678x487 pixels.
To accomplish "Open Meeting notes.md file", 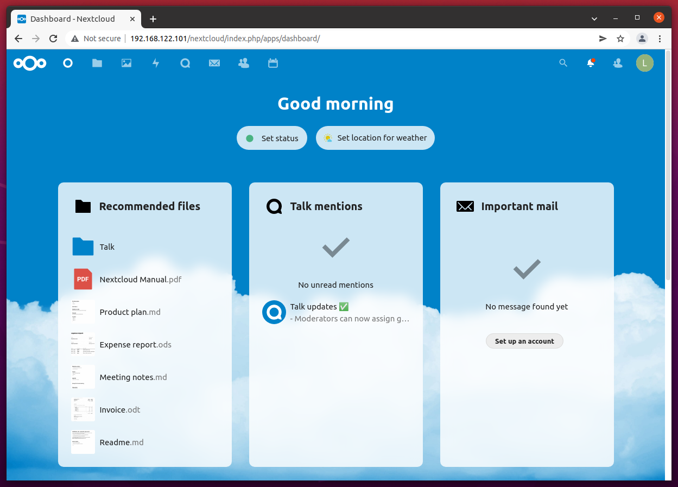I will (145, 377).
